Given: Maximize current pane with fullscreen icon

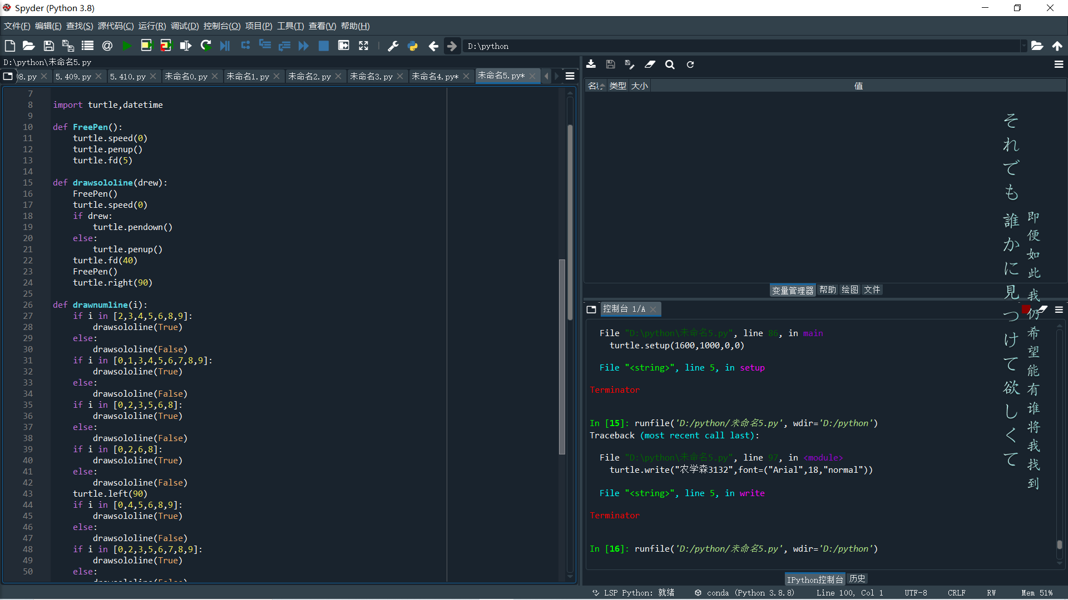Looking at the screenshot, I should [363, 46].
